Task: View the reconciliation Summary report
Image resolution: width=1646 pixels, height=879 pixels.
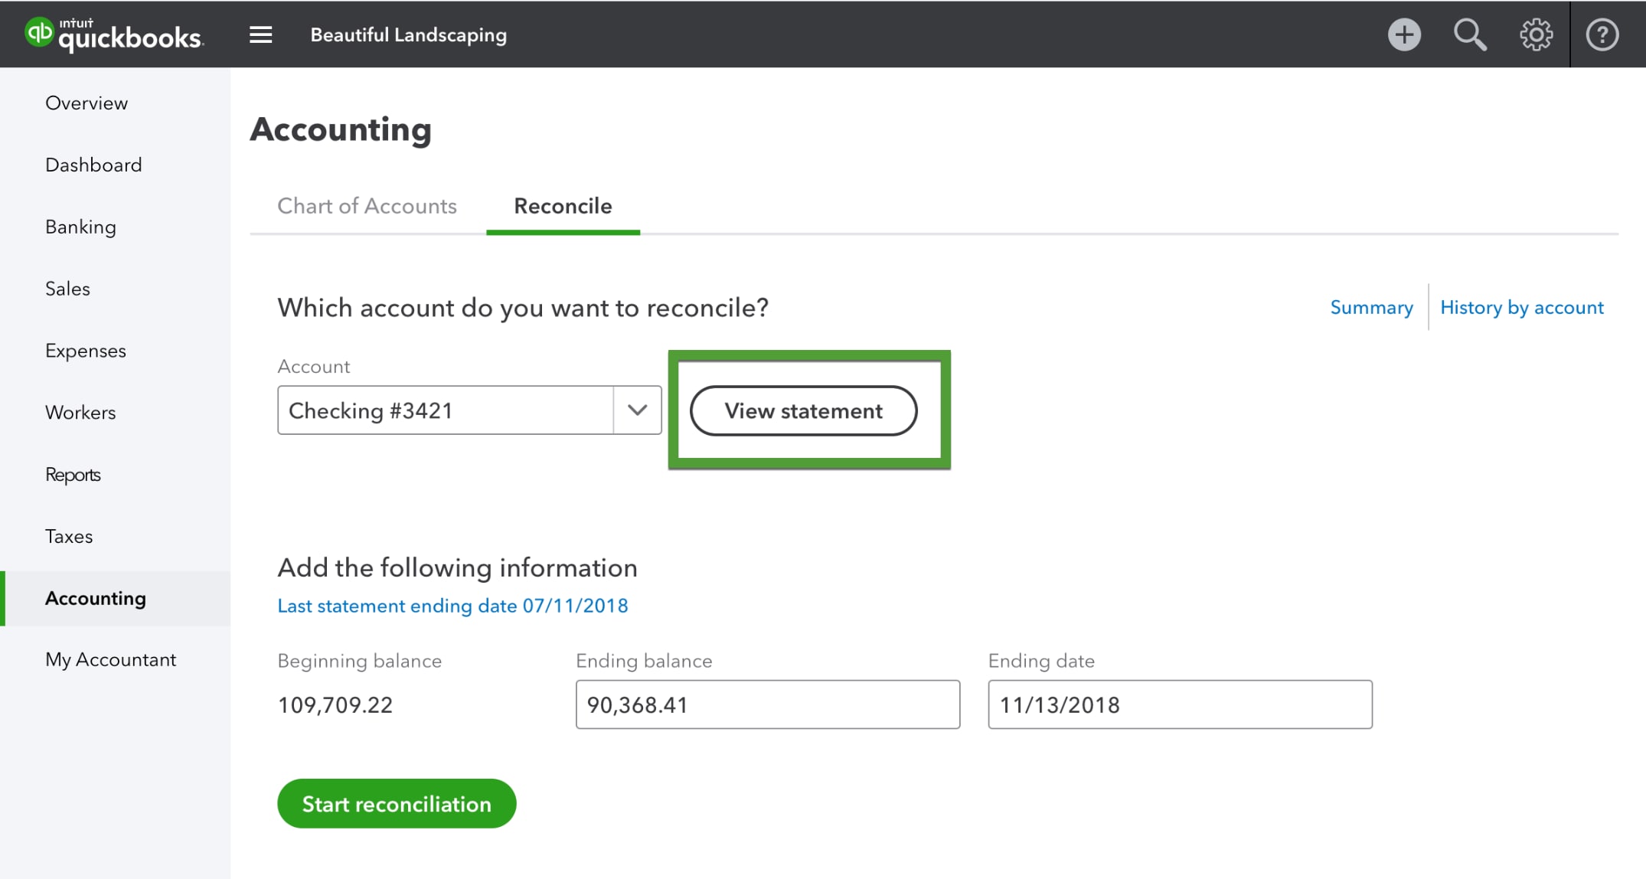Action: pos(1368,306)
